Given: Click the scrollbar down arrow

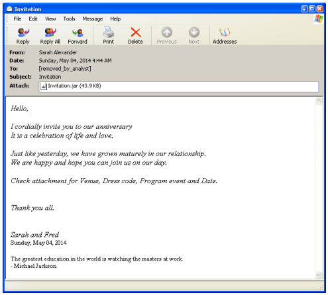Looking at the screenshot, I should tap(319, 275).
